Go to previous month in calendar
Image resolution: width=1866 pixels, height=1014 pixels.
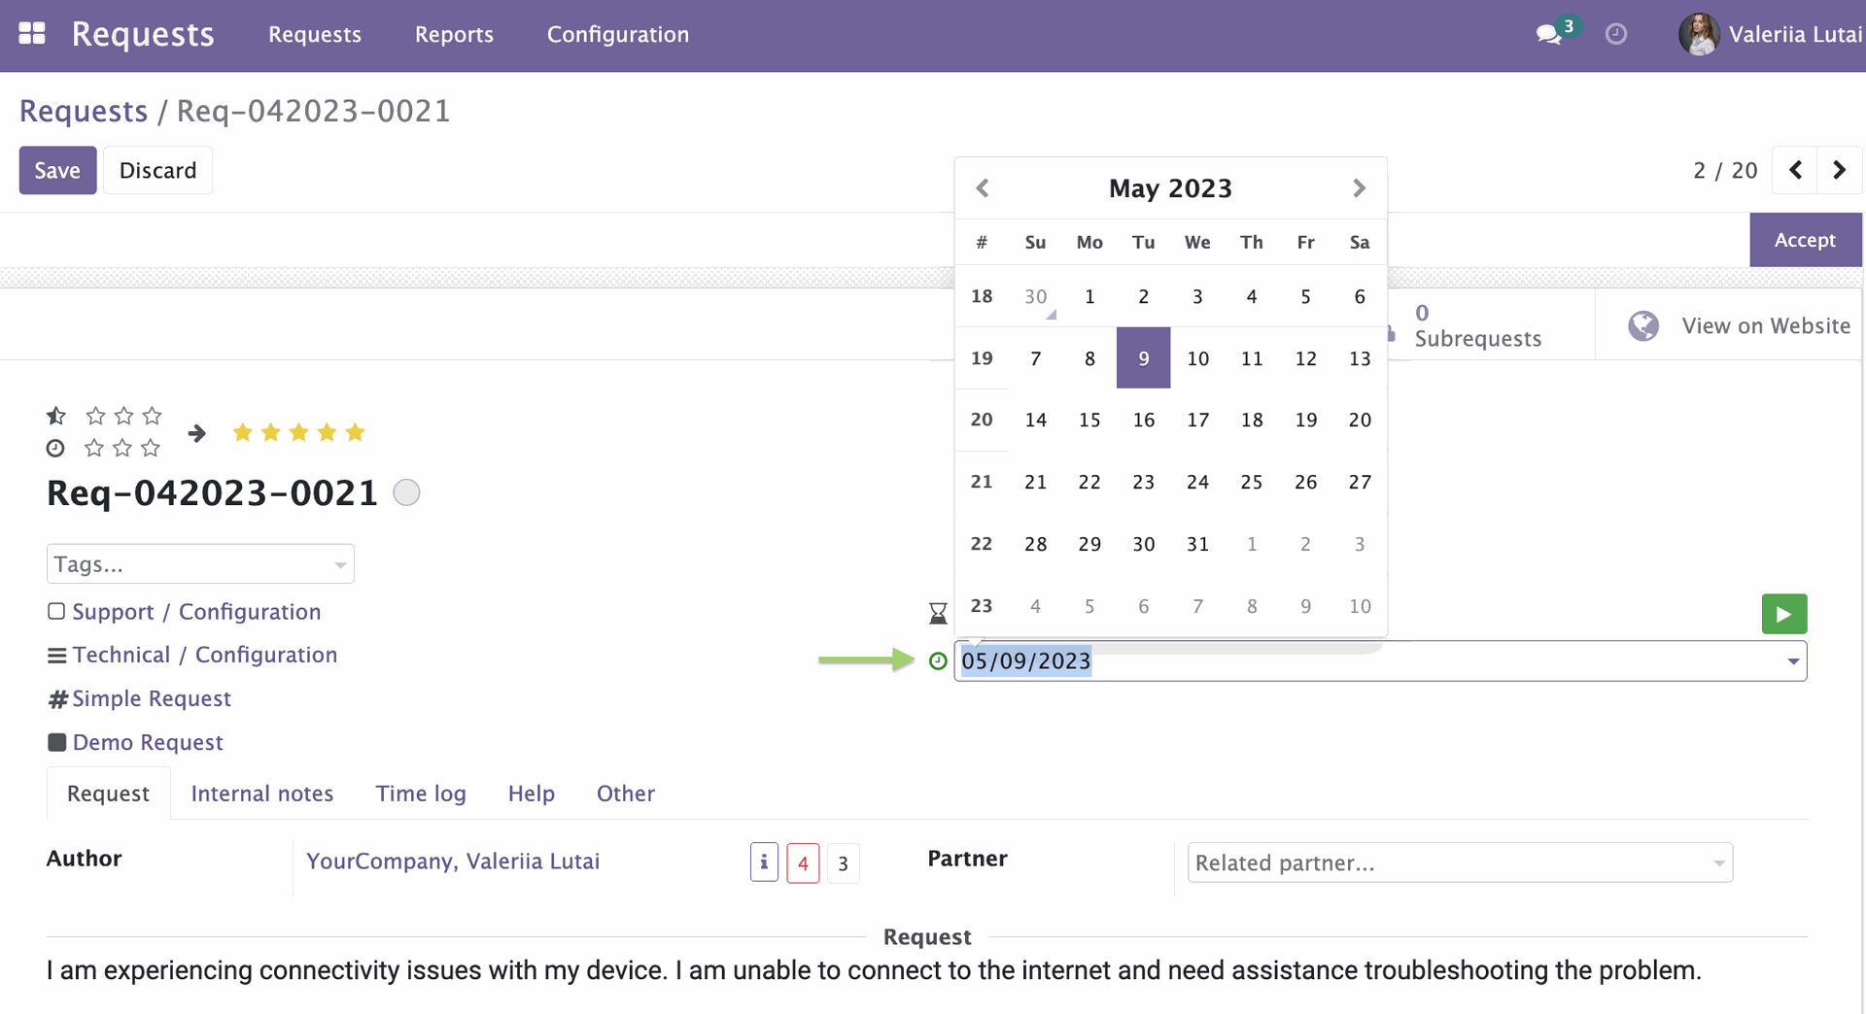click(983, 187)
